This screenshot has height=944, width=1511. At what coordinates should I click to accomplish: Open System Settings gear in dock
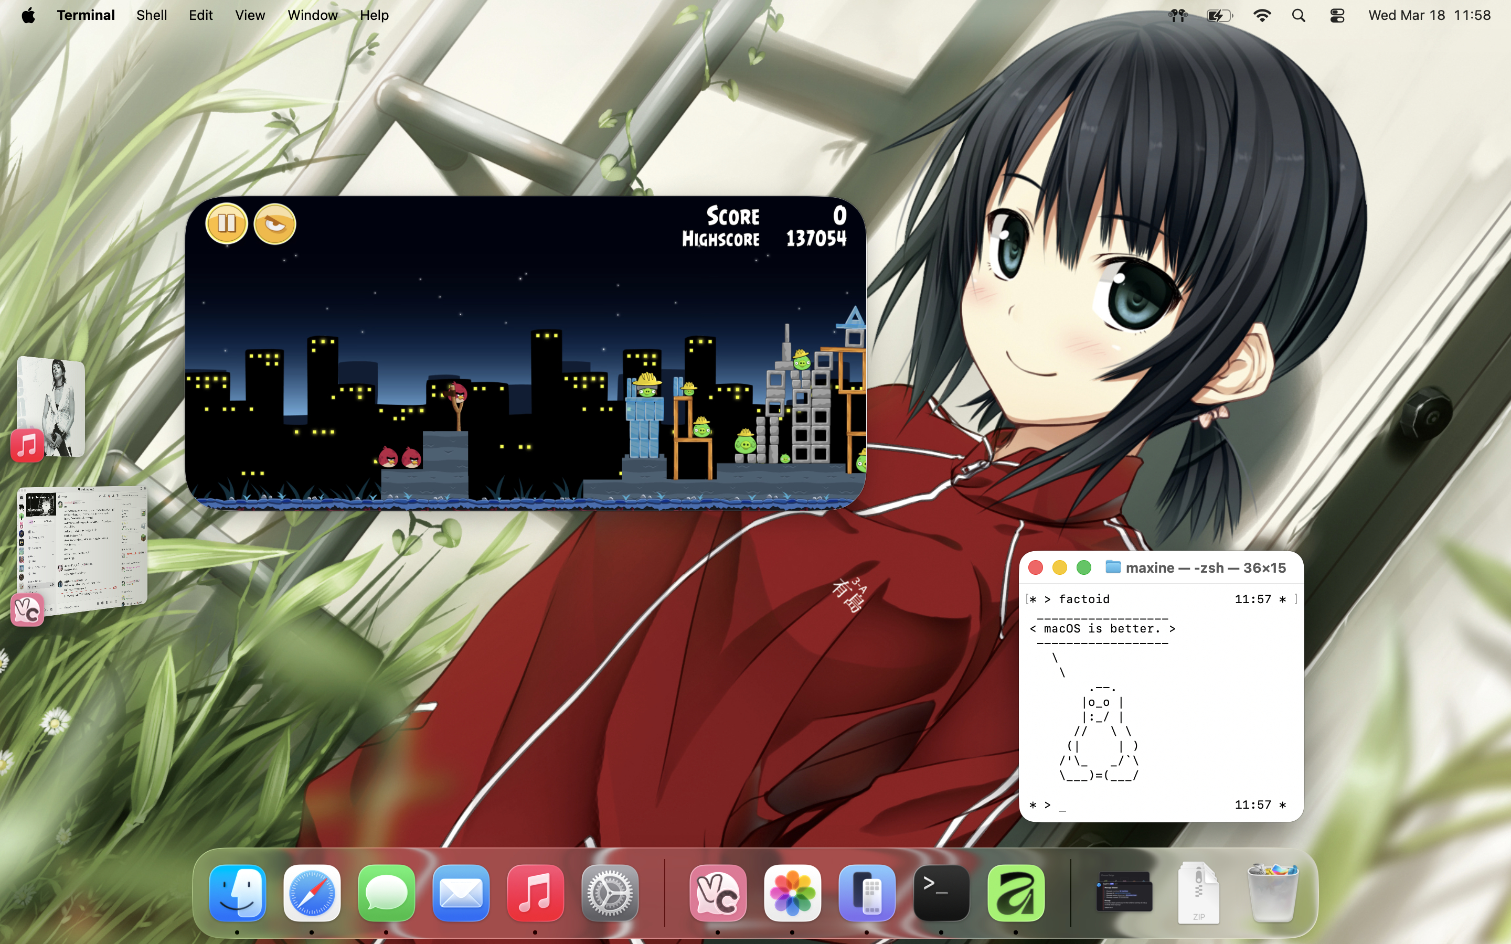tap(610, 894)
